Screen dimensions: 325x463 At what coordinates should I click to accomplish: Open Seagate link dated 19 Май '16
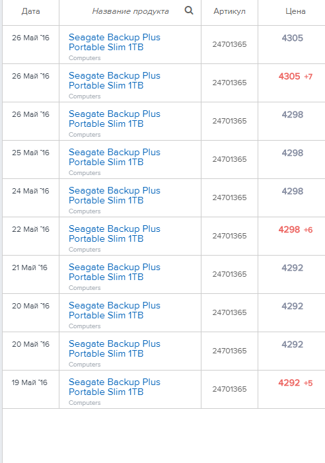114,387
